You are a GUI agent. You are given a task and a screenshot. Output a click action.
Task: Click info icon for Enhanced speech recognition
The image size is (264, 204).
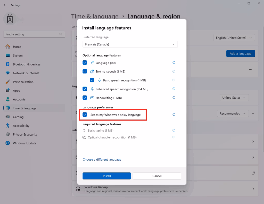(174, 89)
